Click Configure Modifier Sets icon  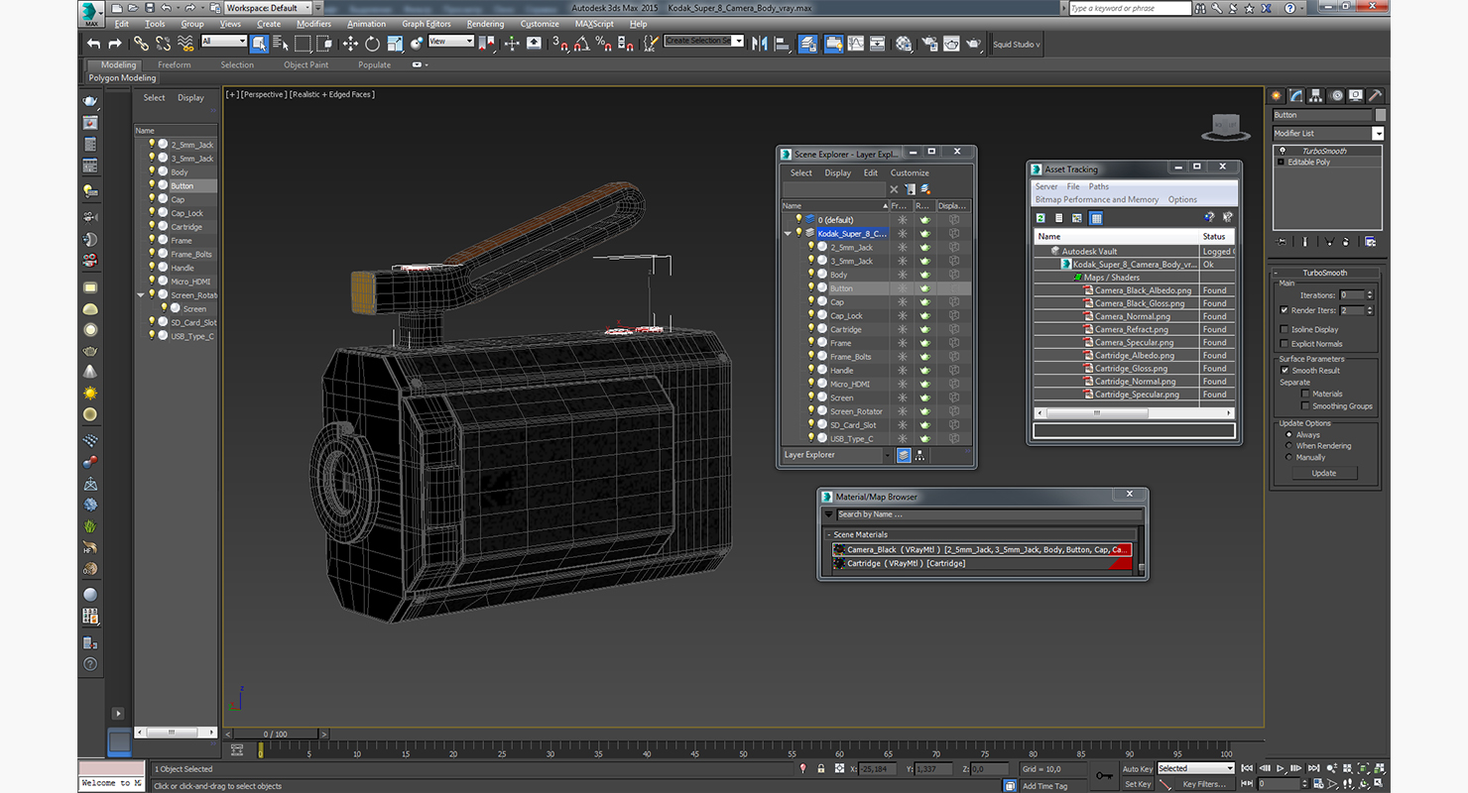[x=1370, y=241]
